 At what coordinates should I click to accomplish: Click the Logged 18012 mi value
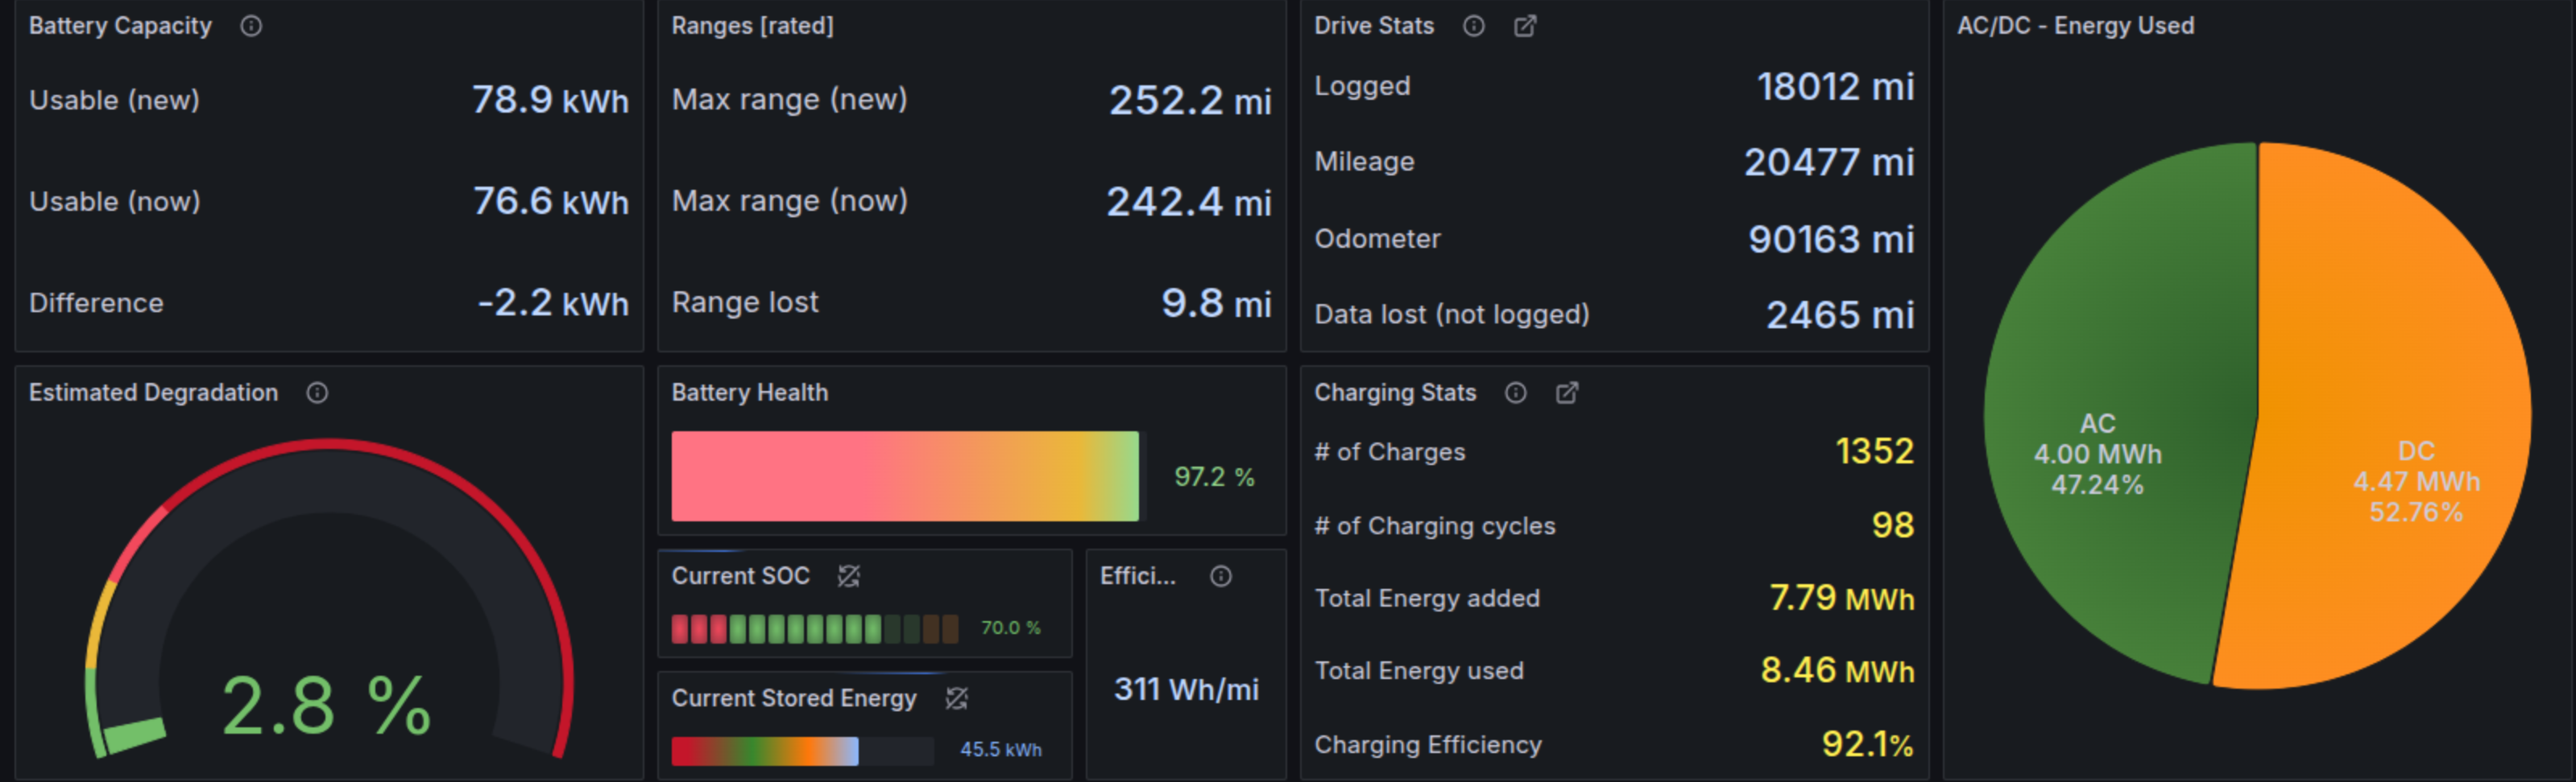pyautogui.click(x=1836, y=87)
